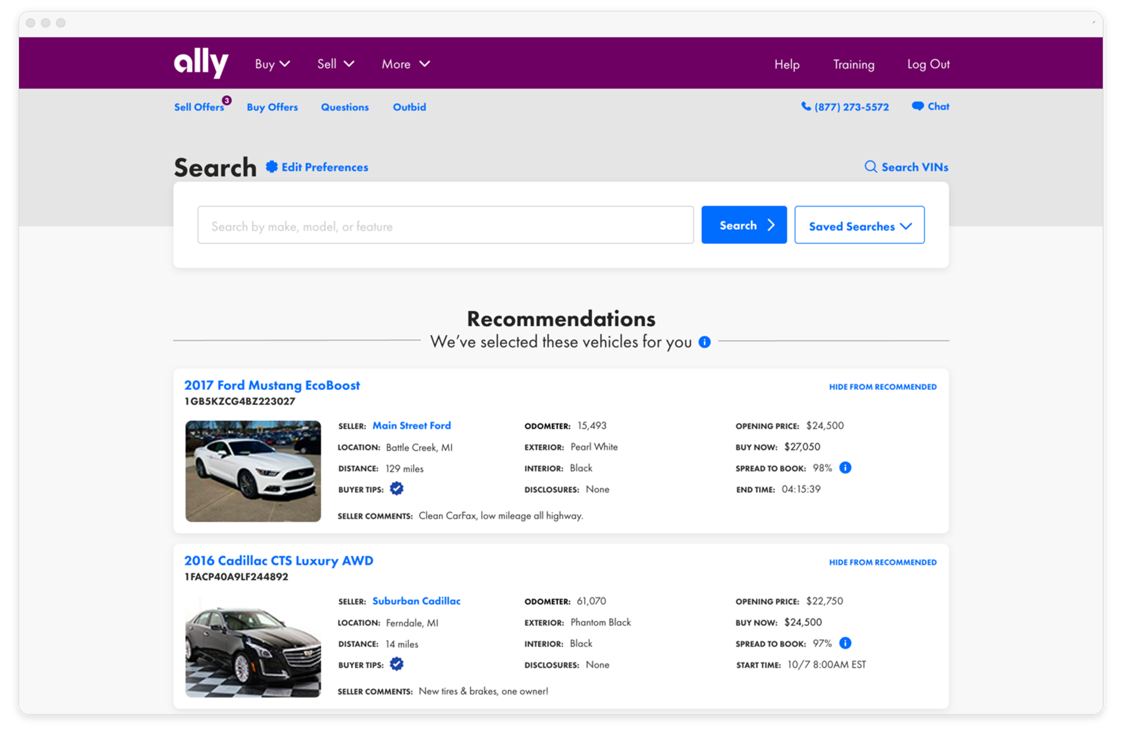Open the white Ford Mustang photo
This screenshot has width=1121, height=743.
253,471
